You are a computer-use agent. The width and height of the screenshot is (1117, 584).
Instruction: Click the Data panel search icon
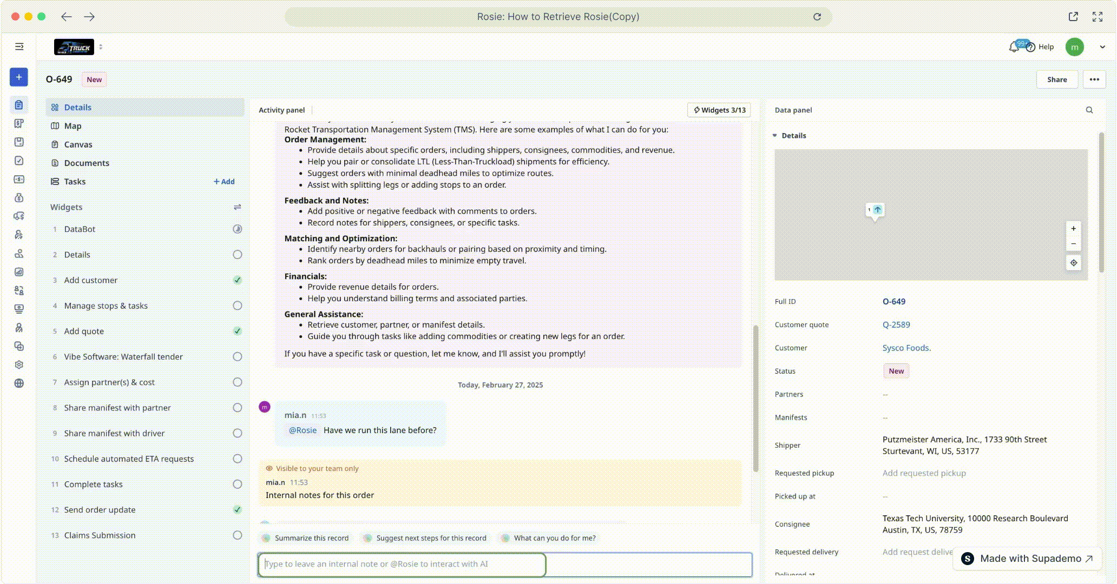click(1089, 110)
